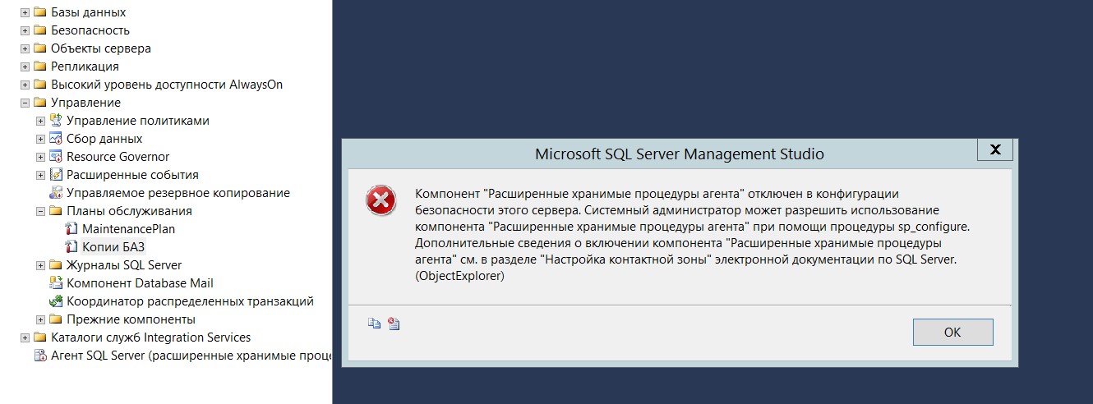Click the Агент SQL Server icon
The height and width of the screenshot is (404, 1093).
[39, 356]
